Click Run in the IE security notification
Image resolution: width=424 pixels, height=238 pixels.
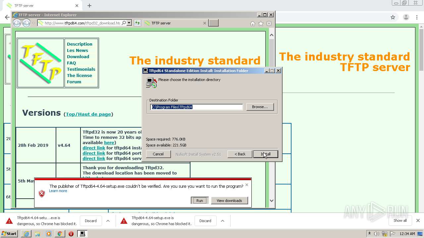(199, 201)
